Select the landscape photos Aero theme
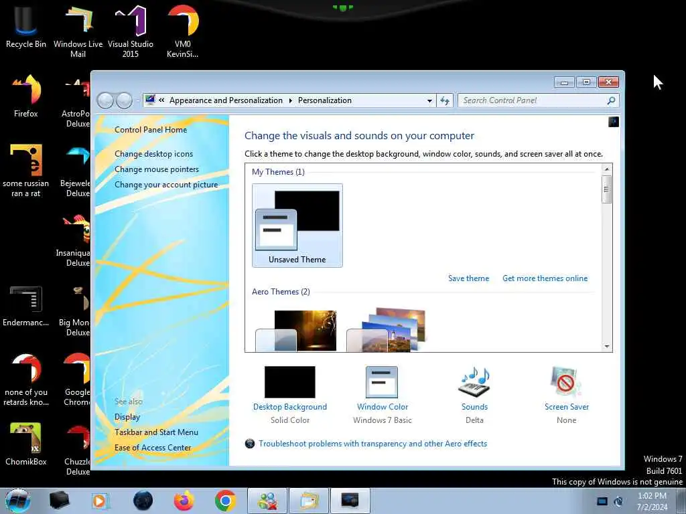Image resolution: width=686 pixels, height=514 pixels. pyautogui.click(x=386, y=331)
